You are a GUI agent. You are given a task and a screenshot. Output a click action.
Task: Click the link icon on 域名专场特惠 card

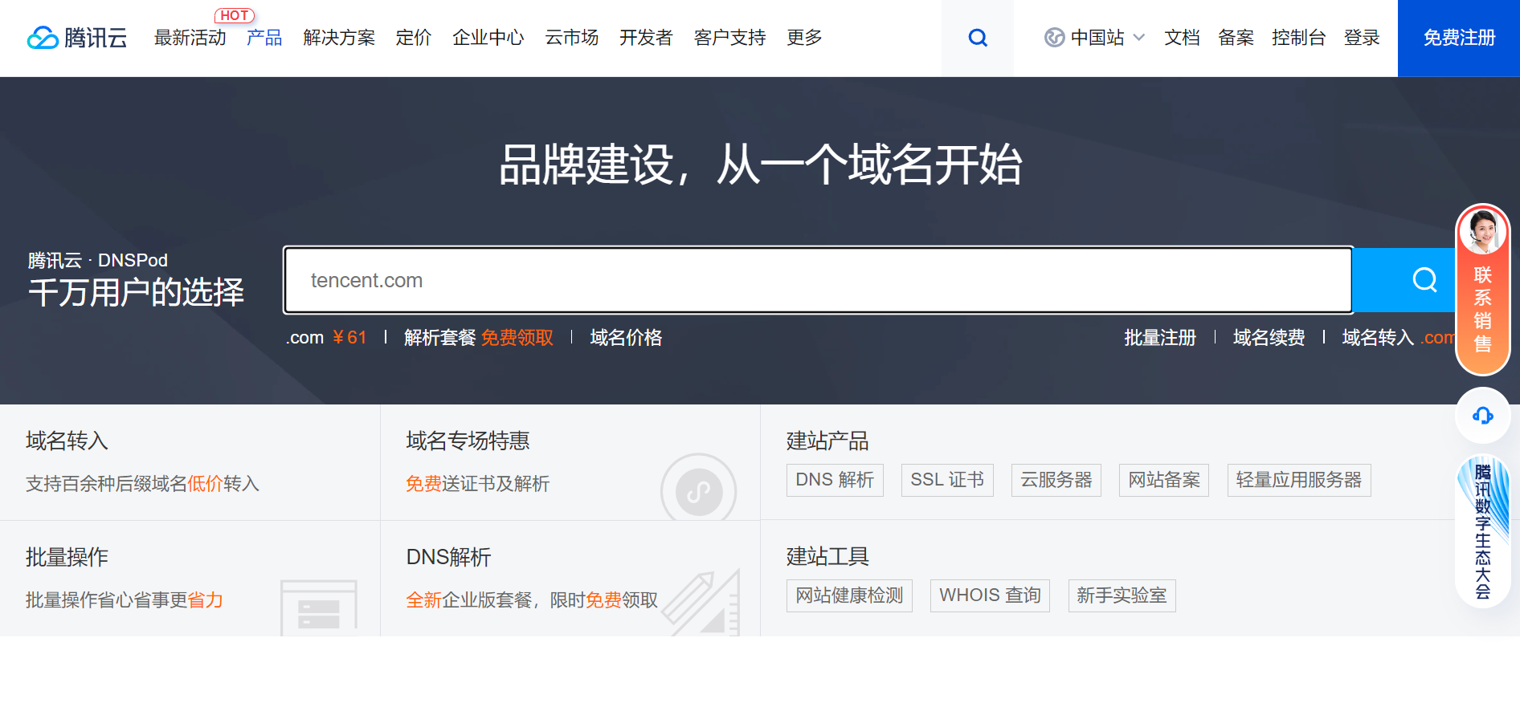click(698, 488)
